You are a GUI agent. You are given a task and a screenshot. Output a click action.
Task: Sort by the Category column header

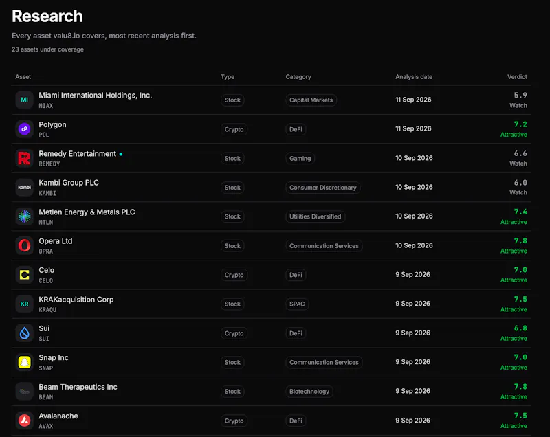pos(298,77)
